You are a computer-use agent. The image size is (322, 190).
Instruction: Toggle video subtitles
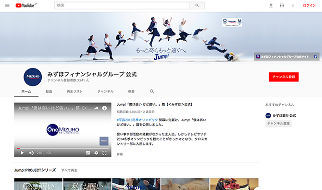[x=88, y=153]
